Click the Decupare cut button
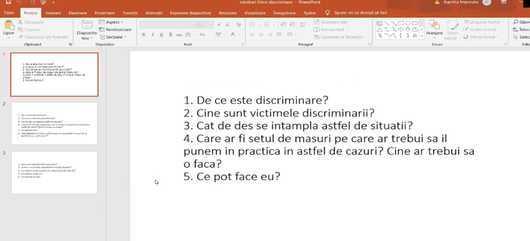The width and height of the screenshot is (530, 241). tap(31, 22)
